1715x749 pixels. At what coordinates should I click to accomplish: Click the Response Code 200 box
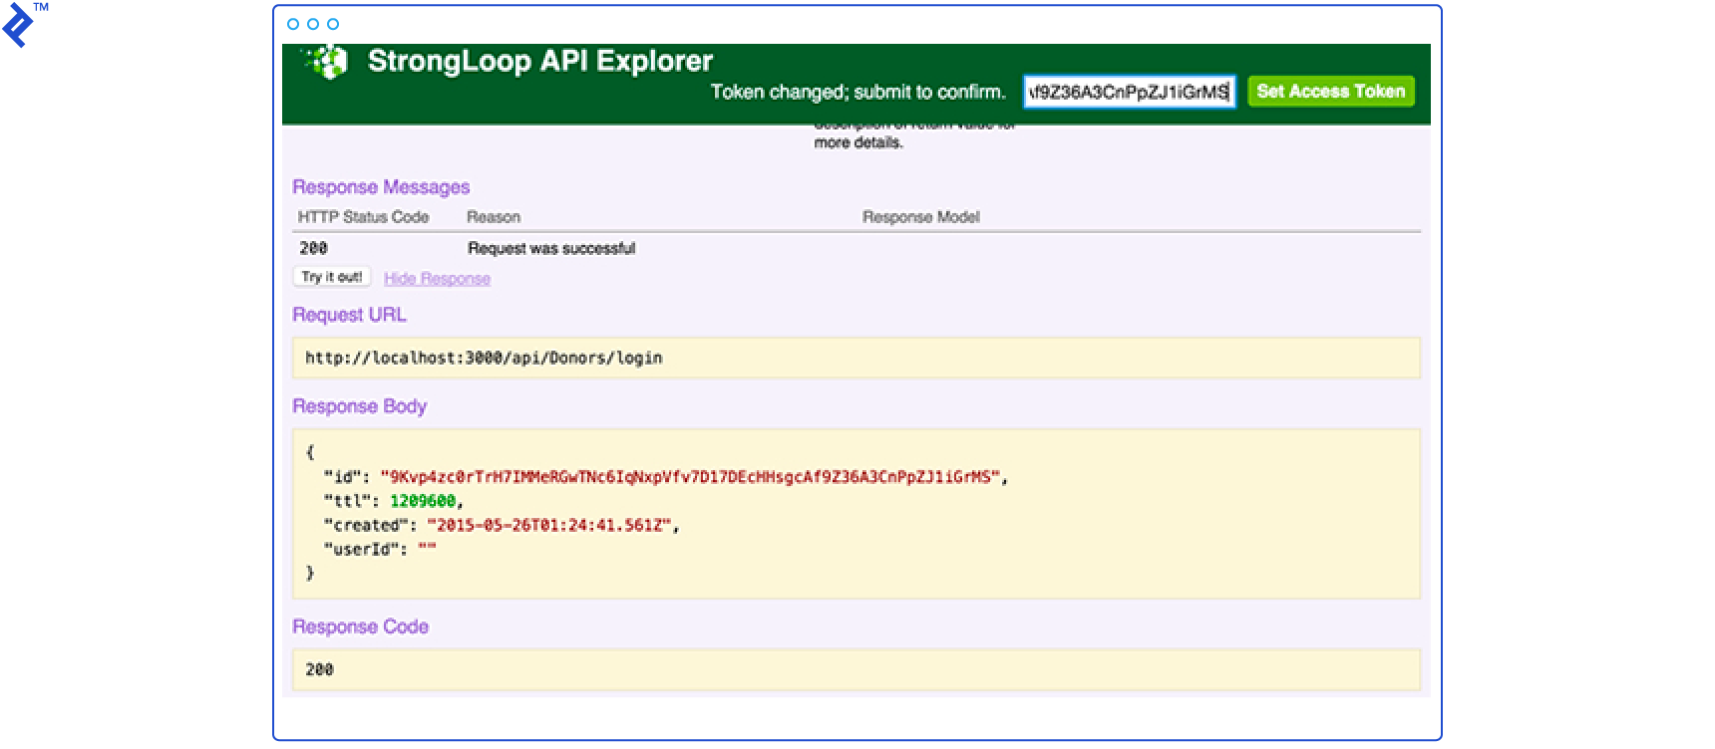tap(856, 669)
